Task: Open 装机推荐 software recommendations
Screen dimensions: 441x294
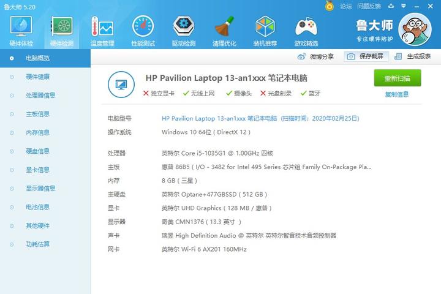Action: click(x=265, y=31)
